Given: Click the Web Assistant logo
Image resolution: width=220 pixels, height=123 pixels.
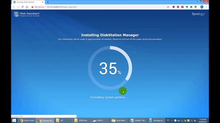Looking at the screenshot, I should (26, 14).
